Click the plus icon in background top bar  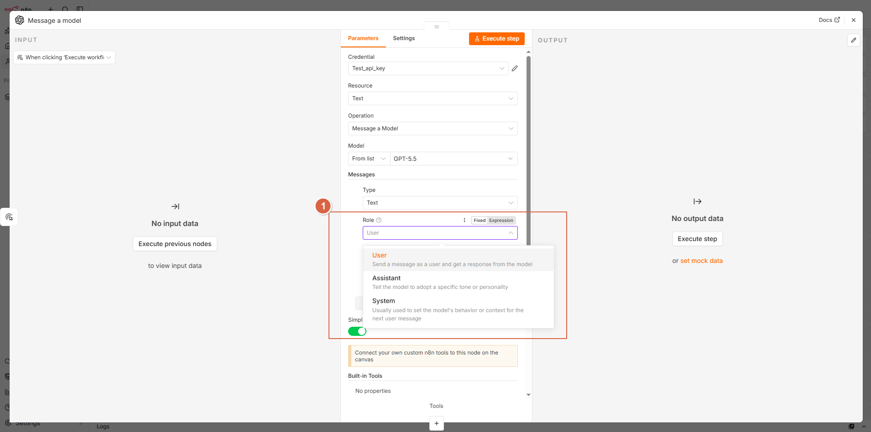point(51,9)
